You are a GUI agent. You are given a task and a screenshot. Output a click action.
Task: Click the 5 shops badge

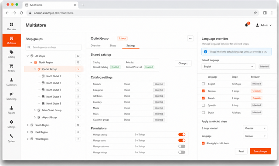[122, 38]
